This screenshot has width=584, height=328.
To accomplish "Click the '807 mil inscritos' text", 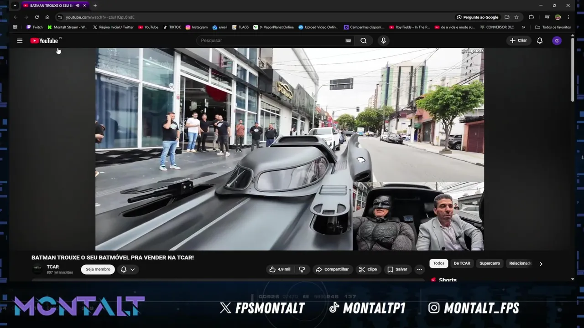I will 60,272.
